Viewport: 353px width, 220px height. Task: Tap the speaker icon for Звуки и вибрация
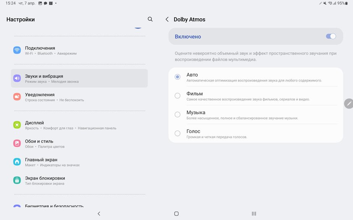[17, 78]
